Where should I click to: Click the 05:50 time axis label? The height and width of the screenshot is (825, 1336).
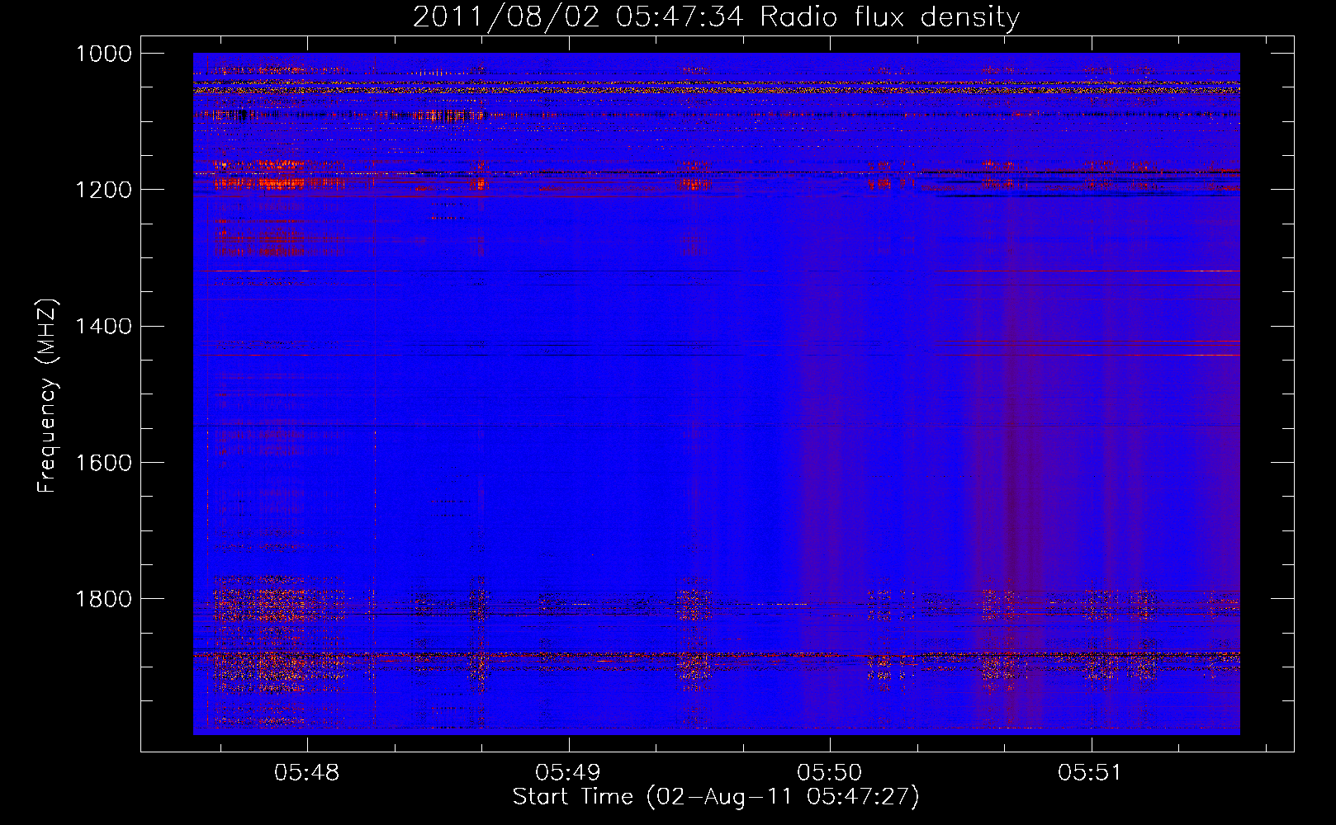[x=829, y=773]
